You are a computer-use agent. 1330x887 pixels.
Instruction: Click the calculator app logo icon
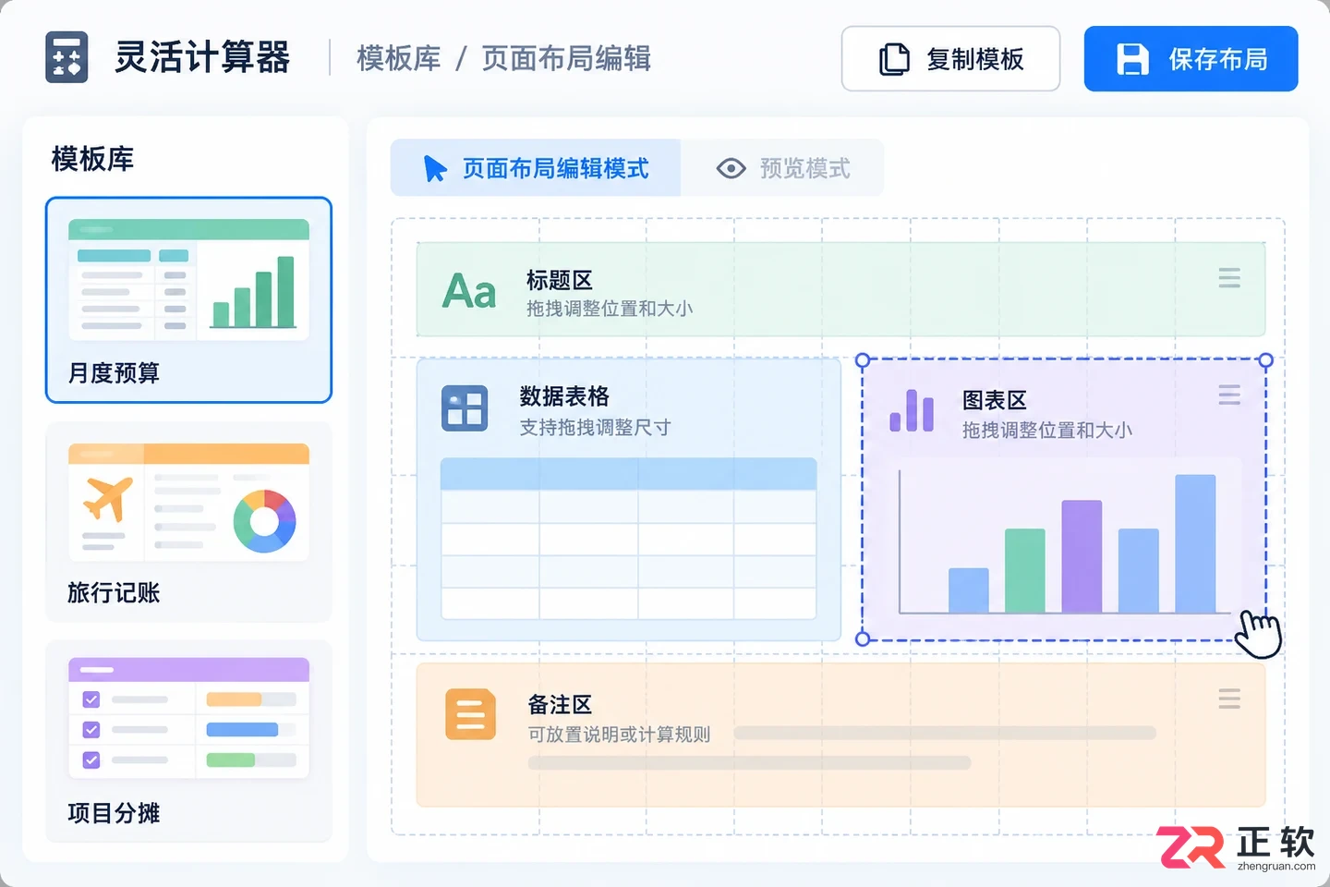66,57
